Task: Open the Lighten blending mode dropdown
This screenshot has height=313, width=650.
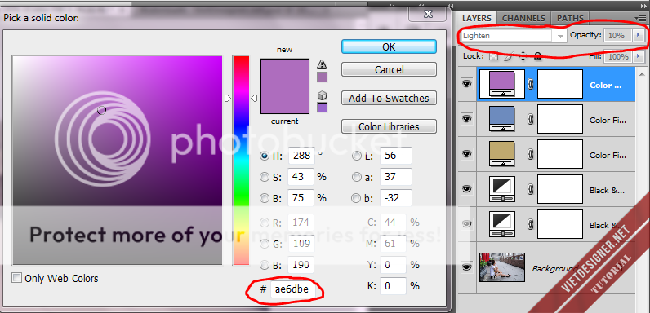Action: pos(513,36)
